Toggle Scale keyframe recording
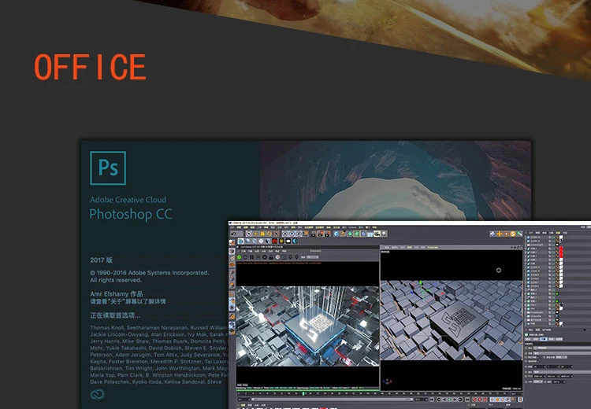591x409 pixels. click(x=497, y=400)
